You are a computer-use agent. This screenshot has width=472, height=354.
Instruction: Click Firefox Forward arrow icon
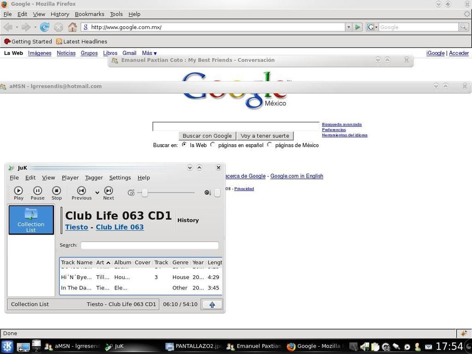click(x=26, y=27)
